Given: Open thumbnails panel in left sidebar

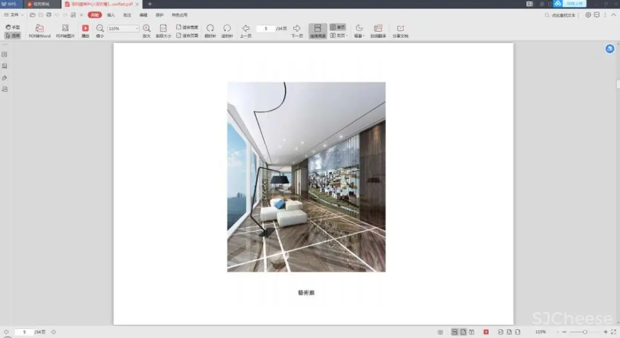Looking at the screenshot, I should (5, 54).
